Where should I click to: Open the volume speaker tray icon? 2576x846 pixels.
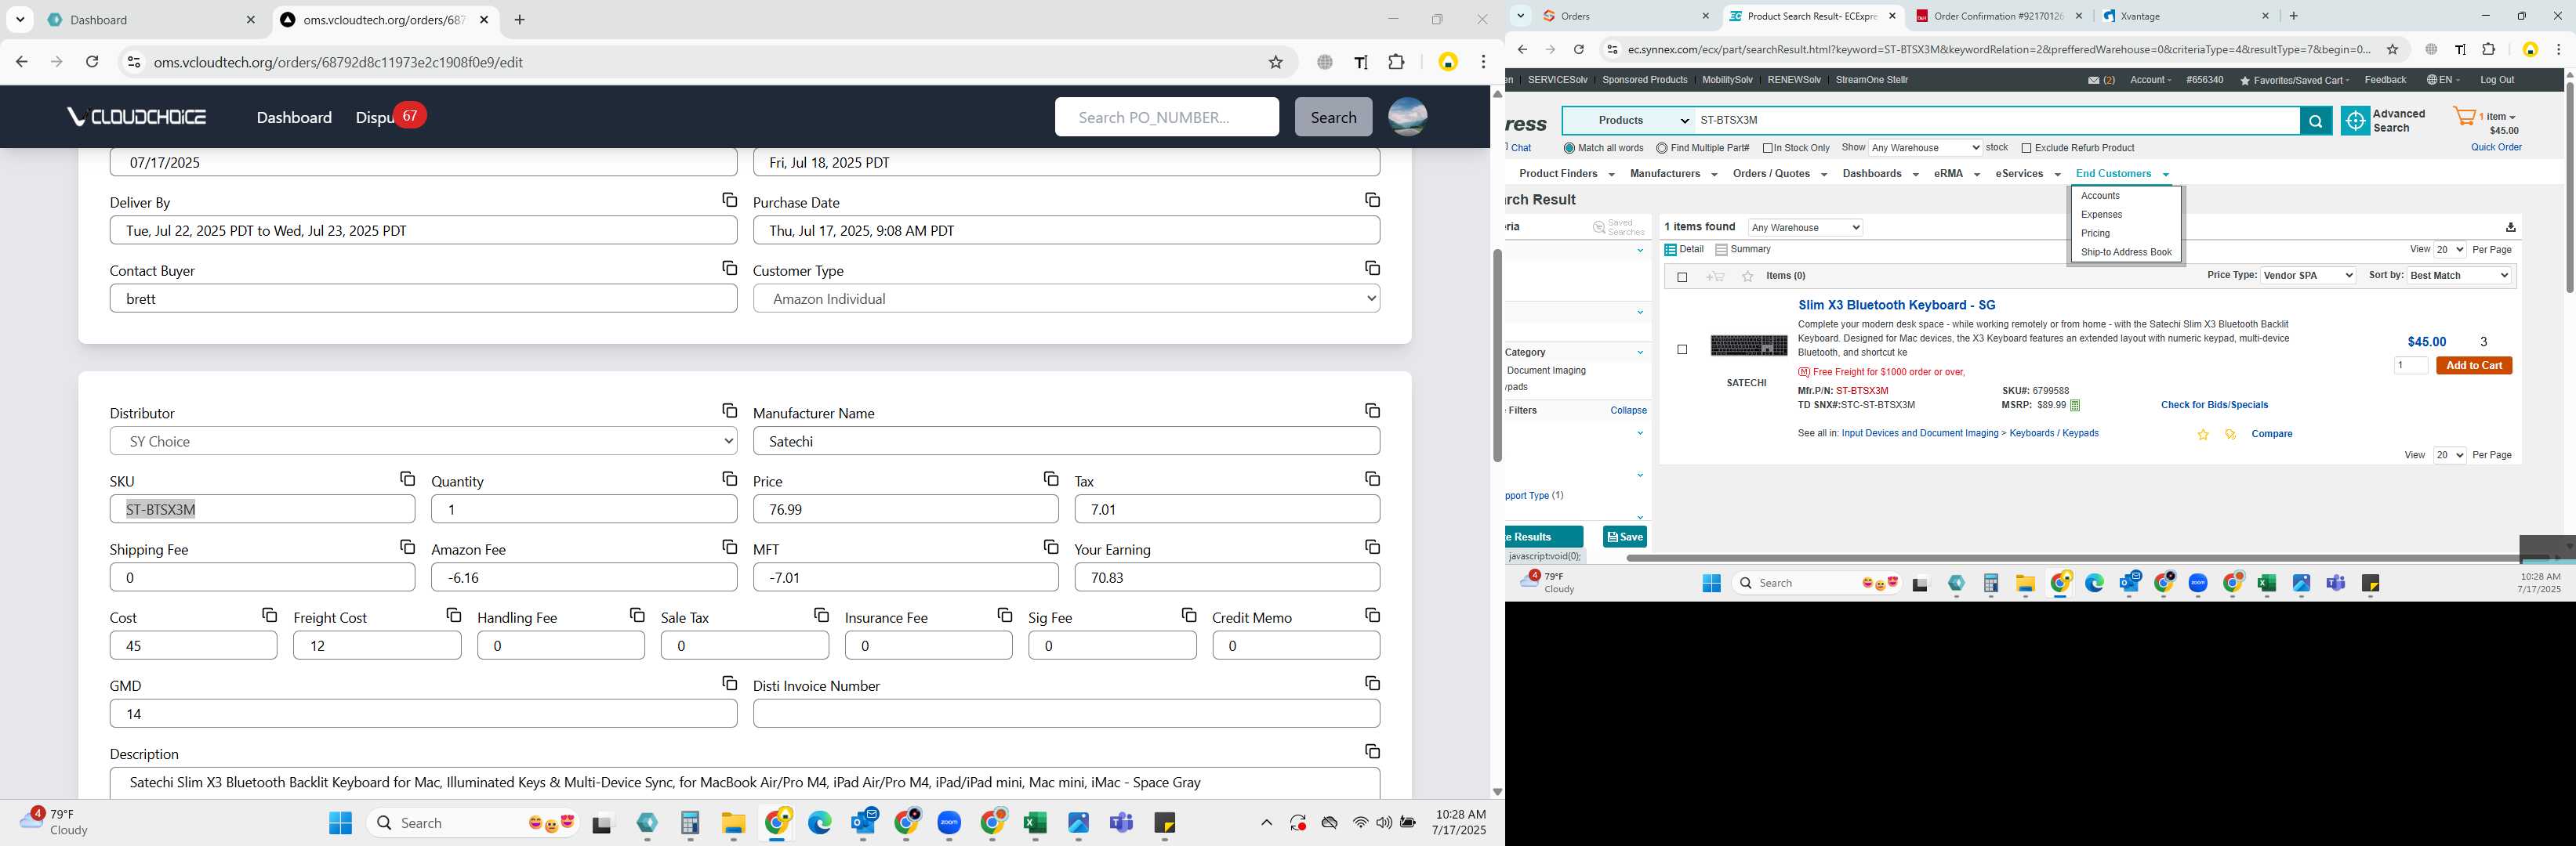pyautogui.click(x=1384, y=823)
